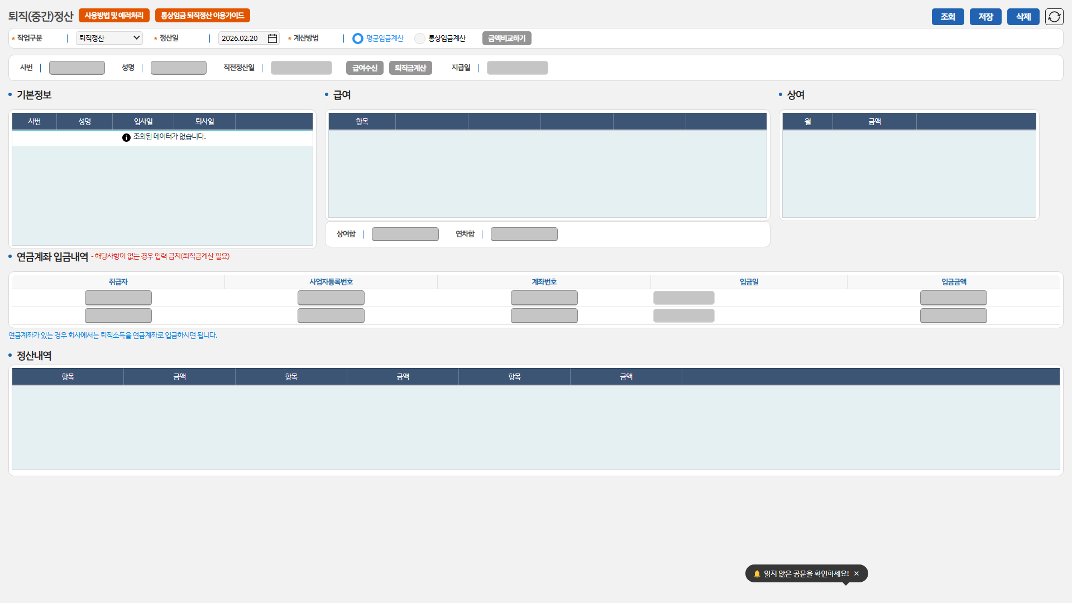Click 금액비교하기 button
Image resolution: width=1072 pixels, height=603 pixels.
click(x=506, y=39)
